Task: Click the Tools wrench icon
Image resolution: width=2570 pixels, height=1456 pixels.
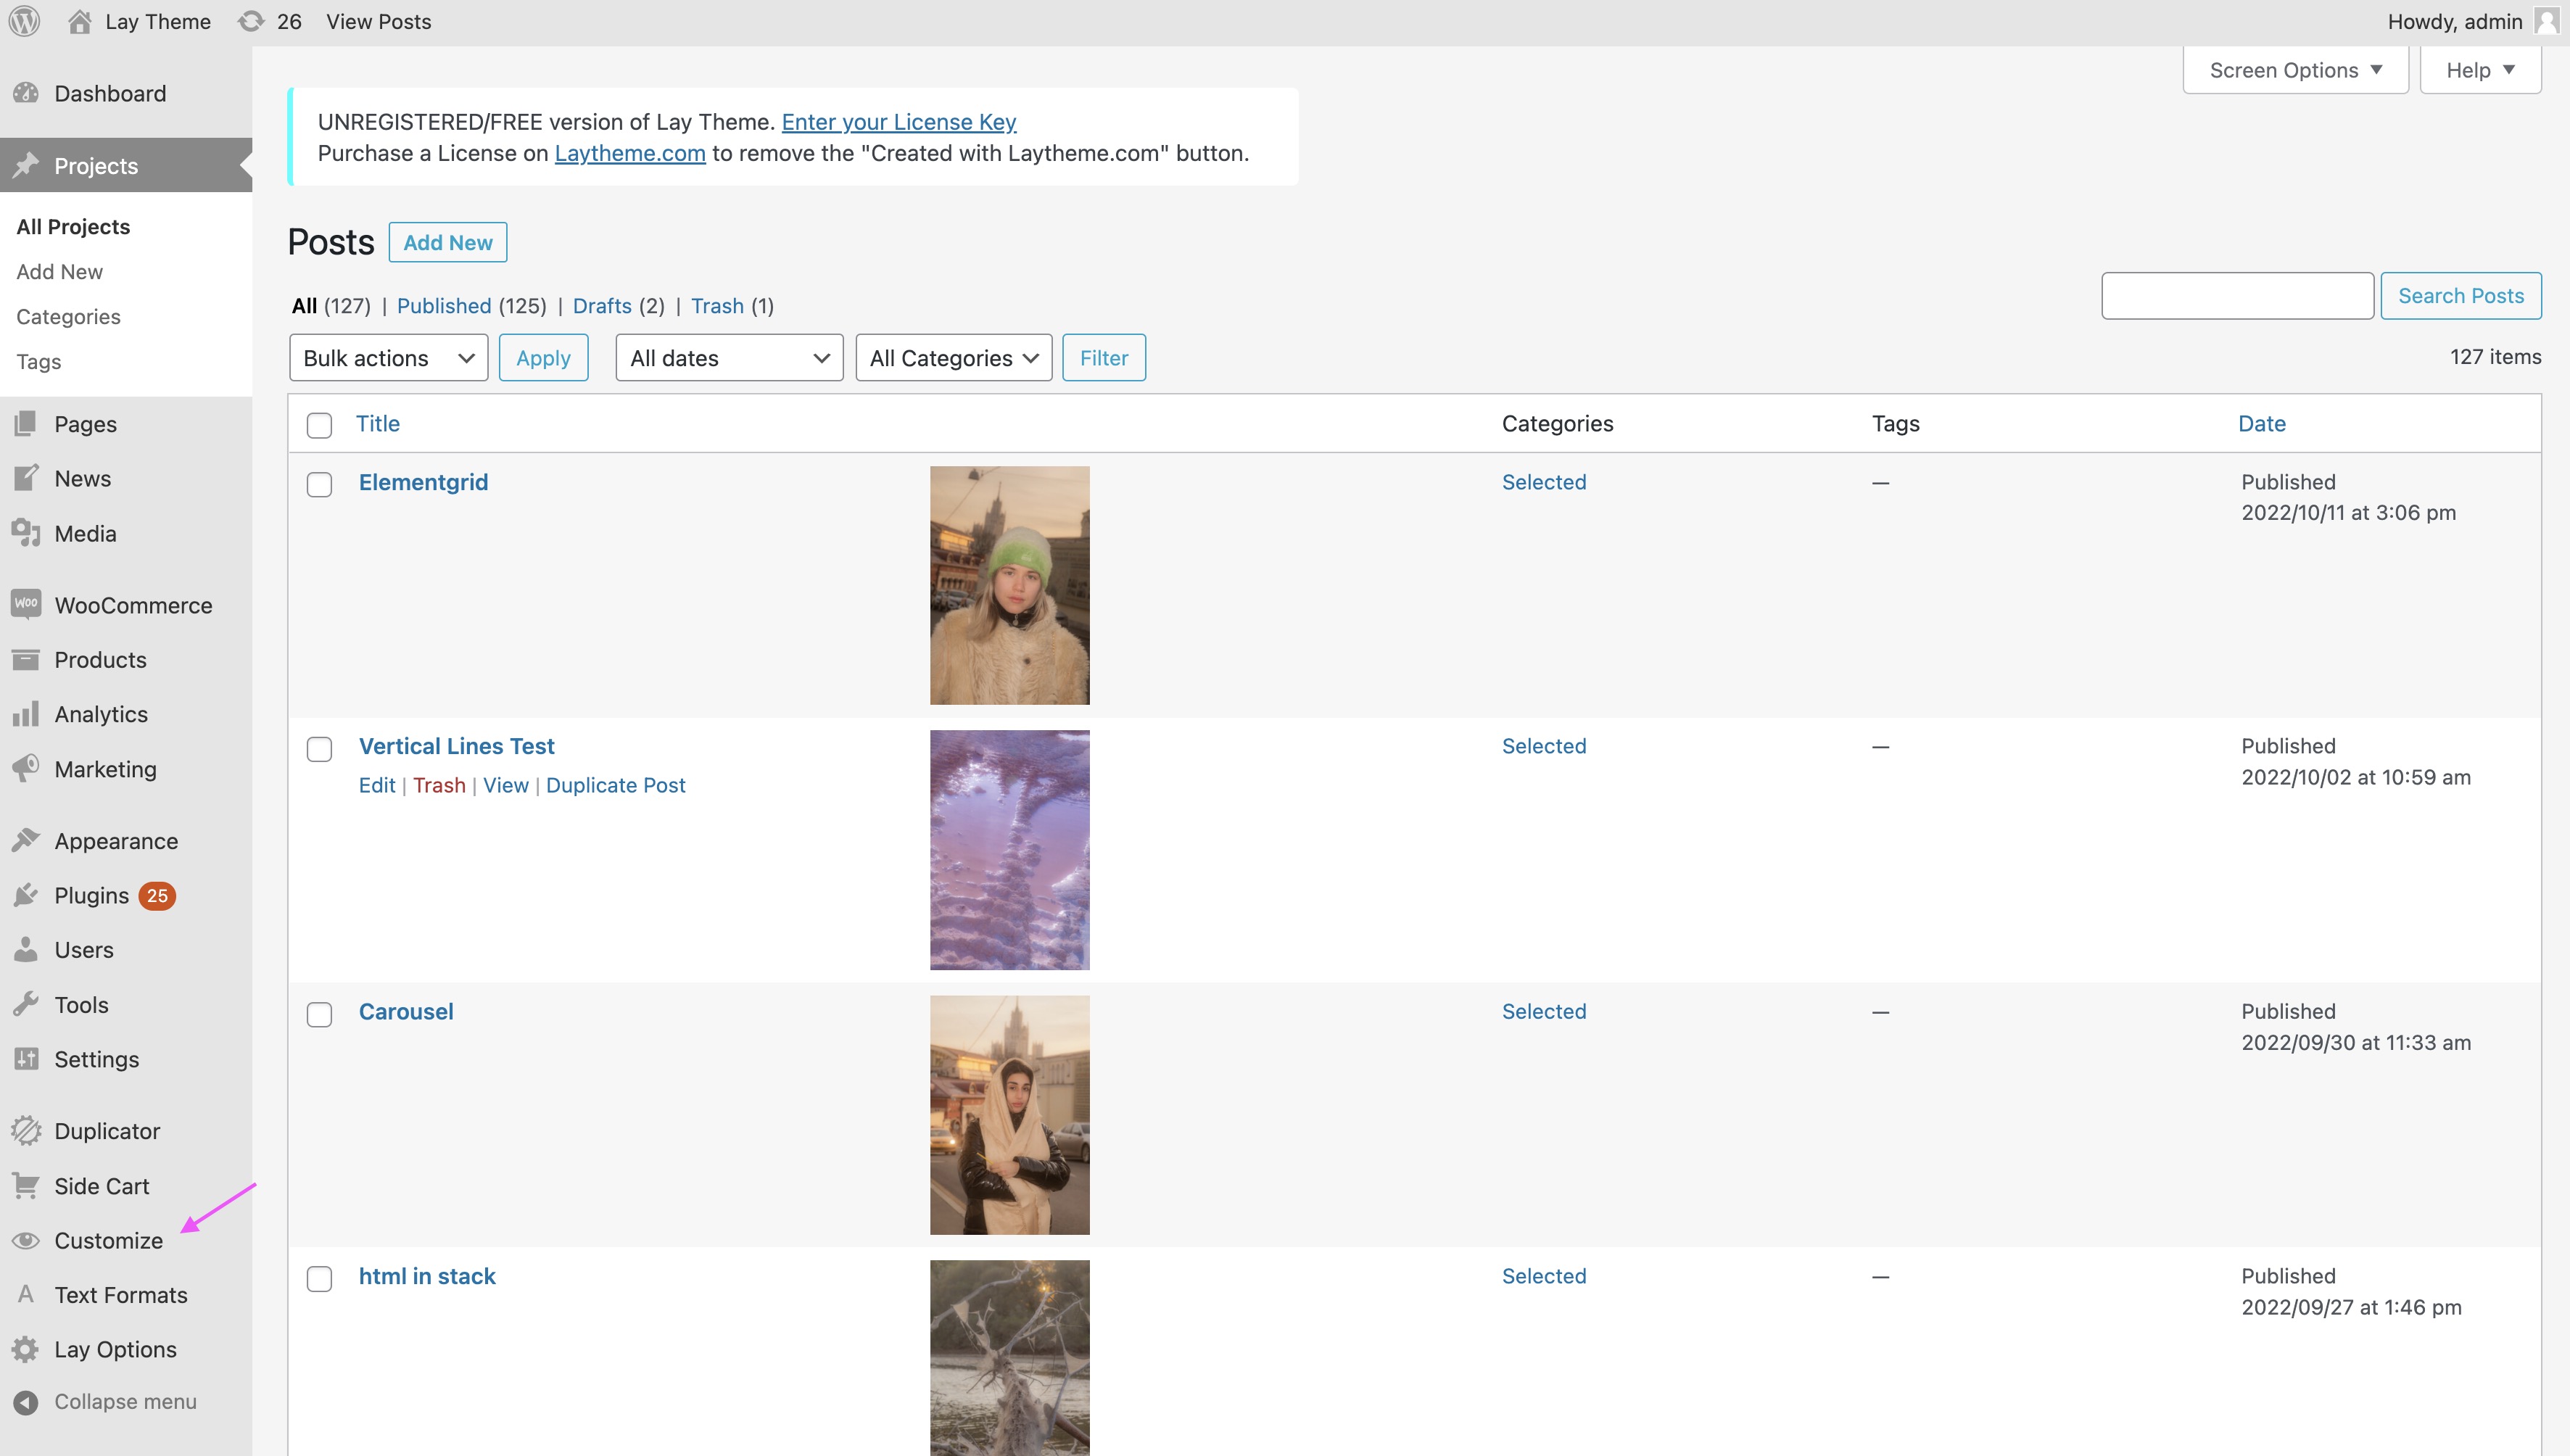Action: (26, 1004)
